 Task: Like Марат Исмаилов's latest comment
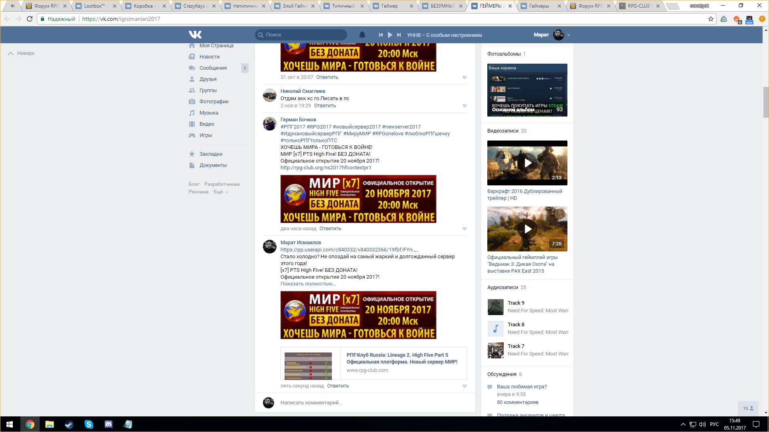[464, 386]
